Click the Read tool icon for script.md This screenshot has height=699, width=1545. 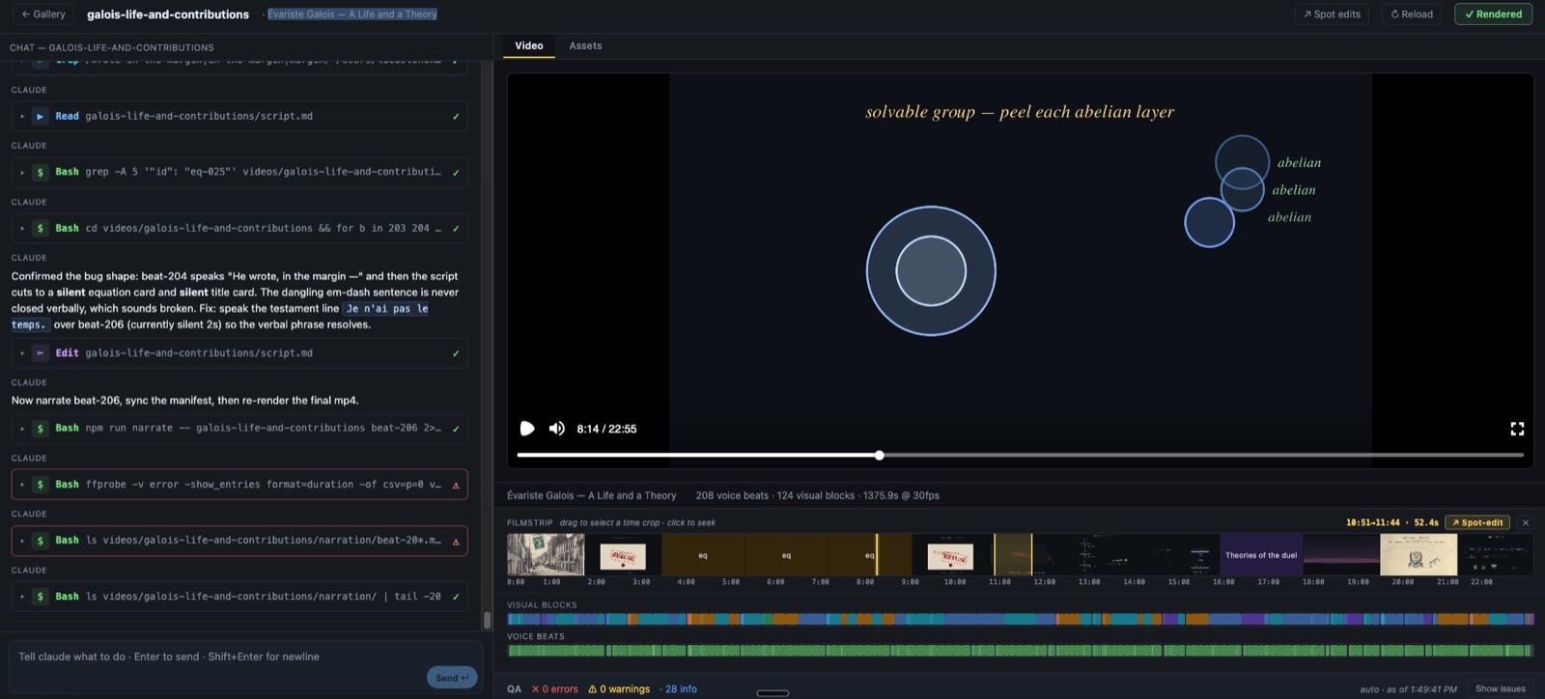pos(40,117)
